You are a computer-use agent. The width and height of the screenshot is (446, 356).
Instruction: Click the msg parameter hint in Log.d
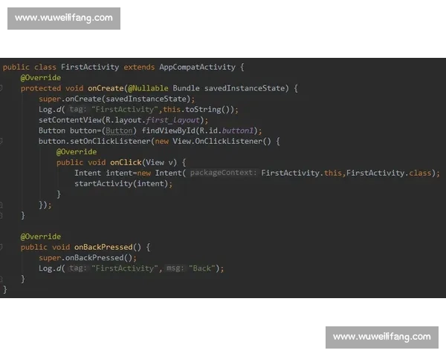[175, 268]
